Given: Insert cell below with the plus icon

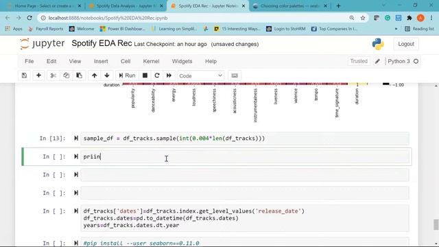Looking at the screenshot, I should click(38, 75).
